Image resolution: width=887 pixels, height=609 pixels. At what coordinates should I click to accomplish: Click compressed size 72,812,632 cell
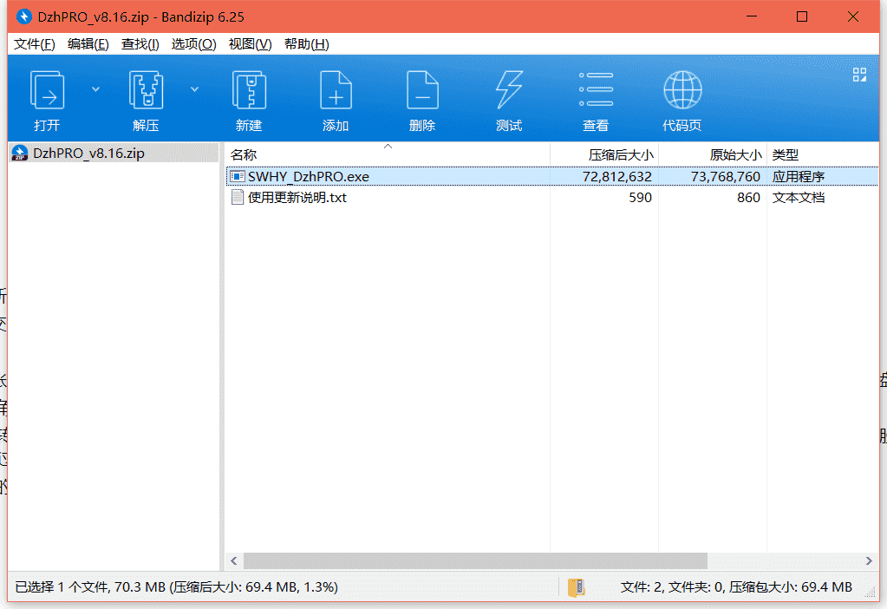[616, 177]
